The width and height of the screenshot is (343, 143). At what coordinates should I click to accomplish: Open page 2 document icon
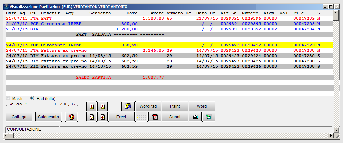103,106
